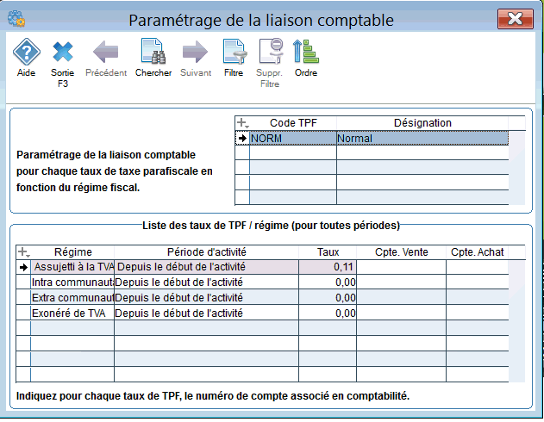Sort by Désignation column header

pos(422,123)
